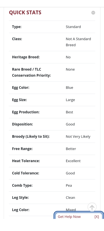Click the Disposition label
This screenshot has height=231, width=104.
[x=22, y=124]
